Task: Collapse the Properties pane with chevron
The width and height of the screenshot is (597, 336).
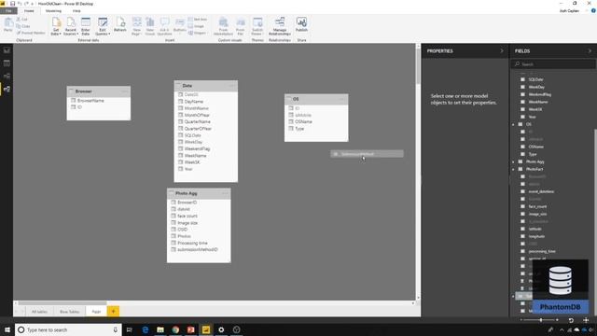Action: pyautogui.click(x=502, y=50)
